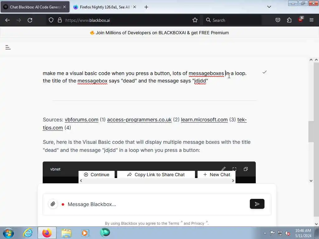Image resolution: width=319 pixels, height=239 pixels.
Task: Open the Terms link
Action: pos(174,223)
